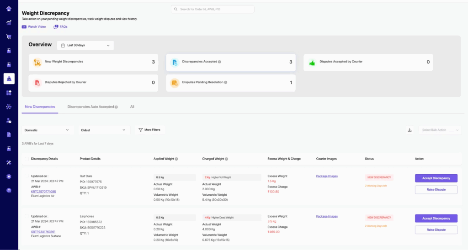The width and height of the screenshot is (468, 250).
Task: Open the Oldest sort dropdown
Action: (x=105, y=130)
